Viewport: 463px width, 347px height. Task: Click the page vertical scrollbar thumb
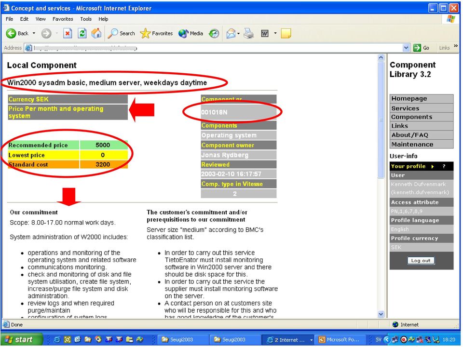(381, 120)
